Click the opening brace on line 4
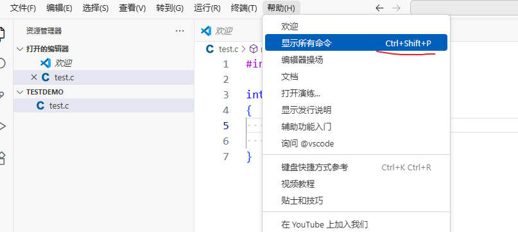Screen dimensions: 518x232 [x=249, y=111]
